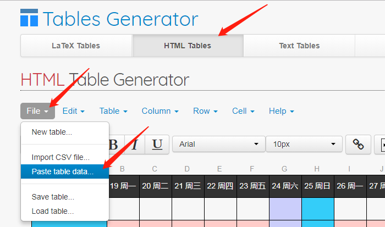Choose Save table... from File menu
The height and width of the screenshot is (227, 385).
(x=65, y=197)
